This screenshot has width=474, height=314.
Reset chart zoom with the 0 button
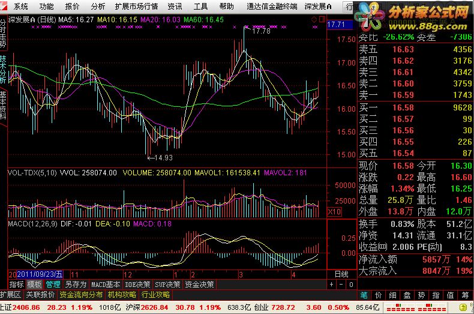pos(351,285)
